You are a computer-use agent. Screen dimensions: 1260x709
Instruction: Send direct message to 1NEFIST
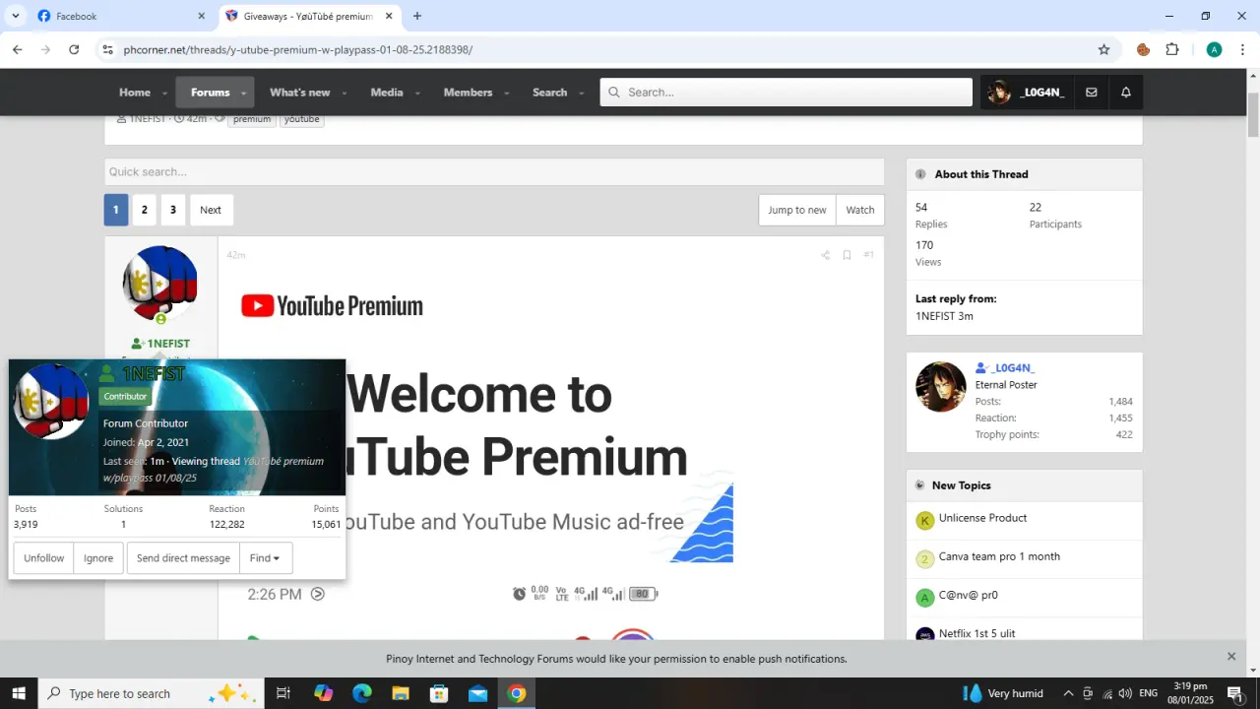[x=183, y=558]
